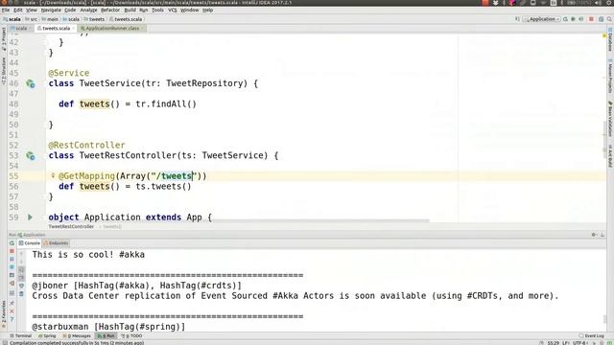Click the console vertical scrollbar
Screen dimensions: 614x345
tap(605, 319)
